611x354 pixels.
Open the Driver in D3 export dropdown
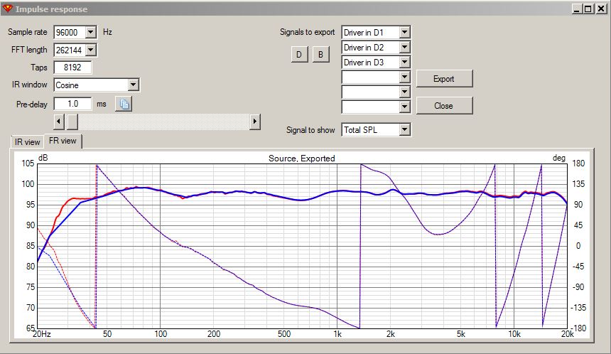pyautogui.click(x=404, y=63)
